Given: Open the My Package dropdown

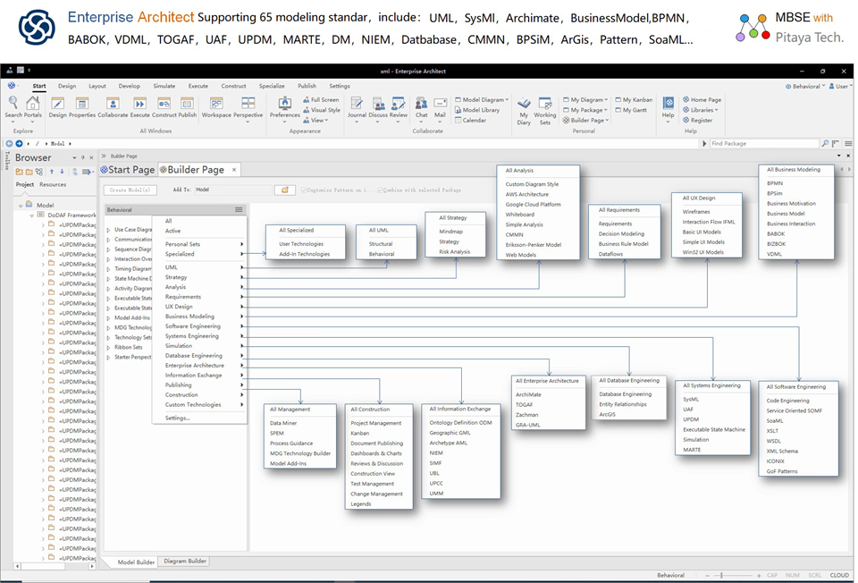Looking at the screenshot, I should [585, 110].
